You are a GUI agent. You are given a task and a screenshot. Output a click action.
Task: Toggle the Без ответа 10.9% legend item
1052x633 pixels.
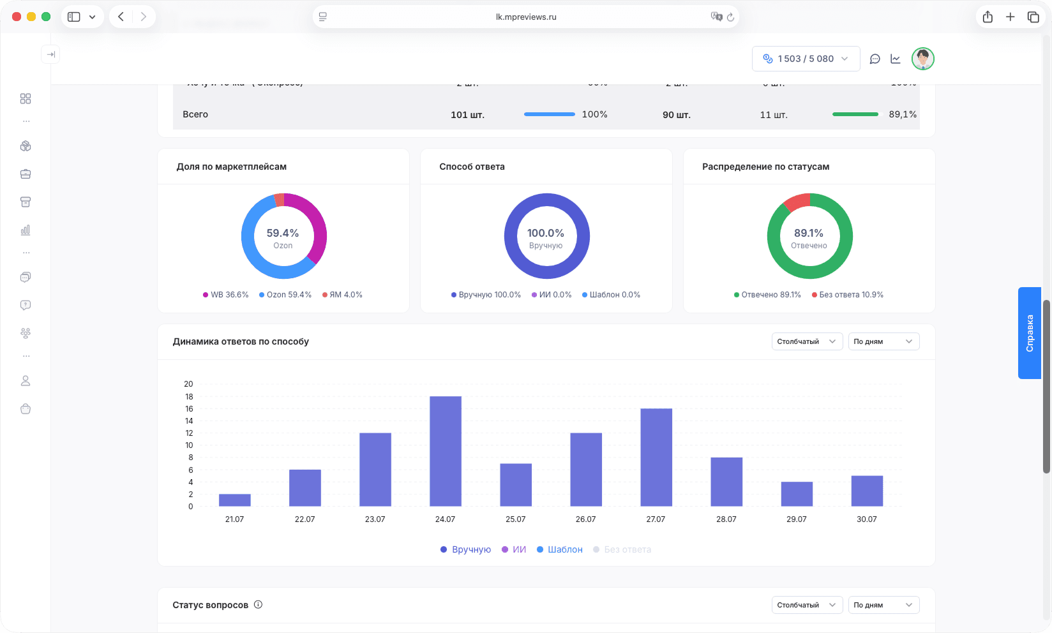point(848,295)
